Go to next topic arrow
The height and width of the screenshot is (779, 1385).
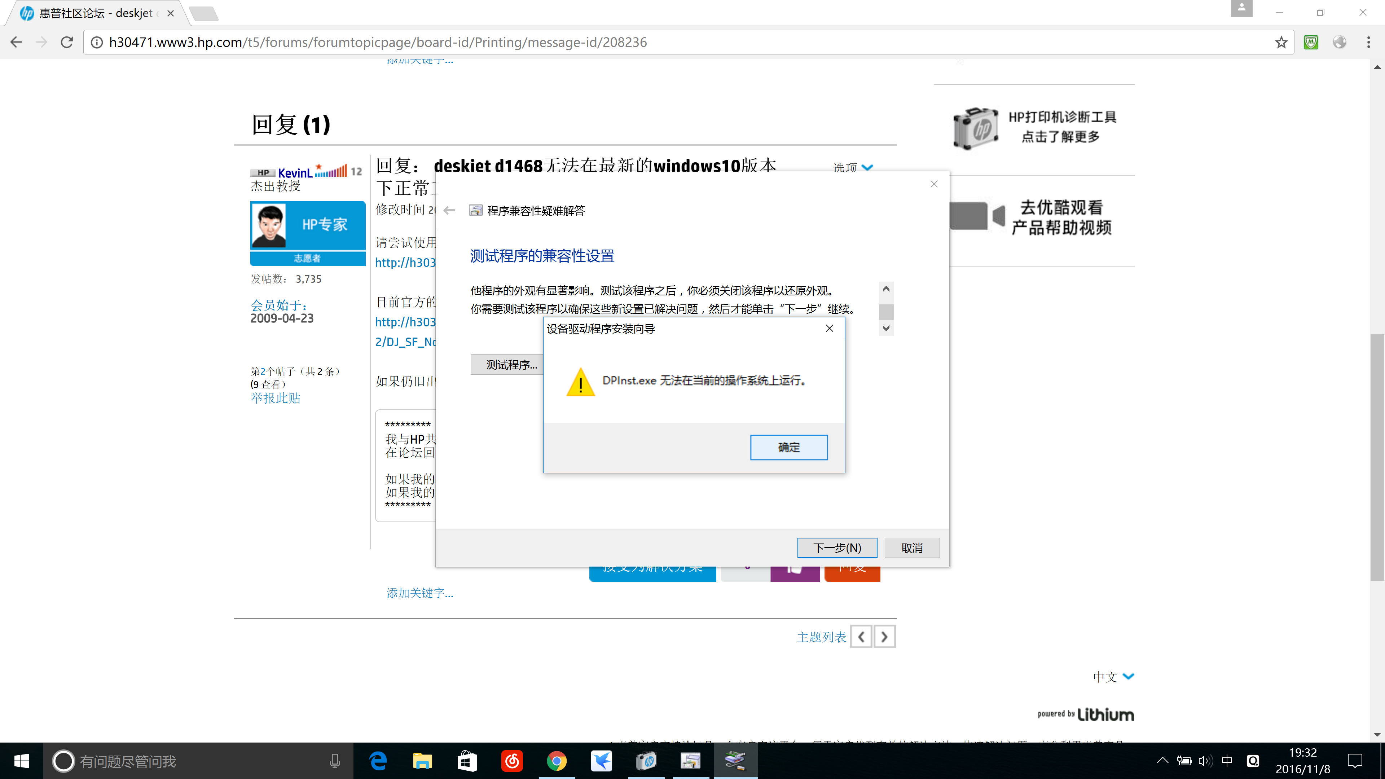(884, 637)
